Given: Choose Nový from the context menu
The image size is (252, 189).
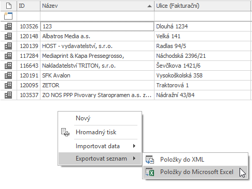Looking at the screenshot, I should tap(100, 118).
